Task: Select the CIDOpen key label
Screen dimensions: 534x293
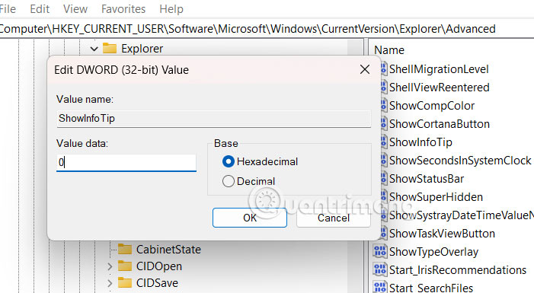Action: pyautogui.click(x=159, y=266)
